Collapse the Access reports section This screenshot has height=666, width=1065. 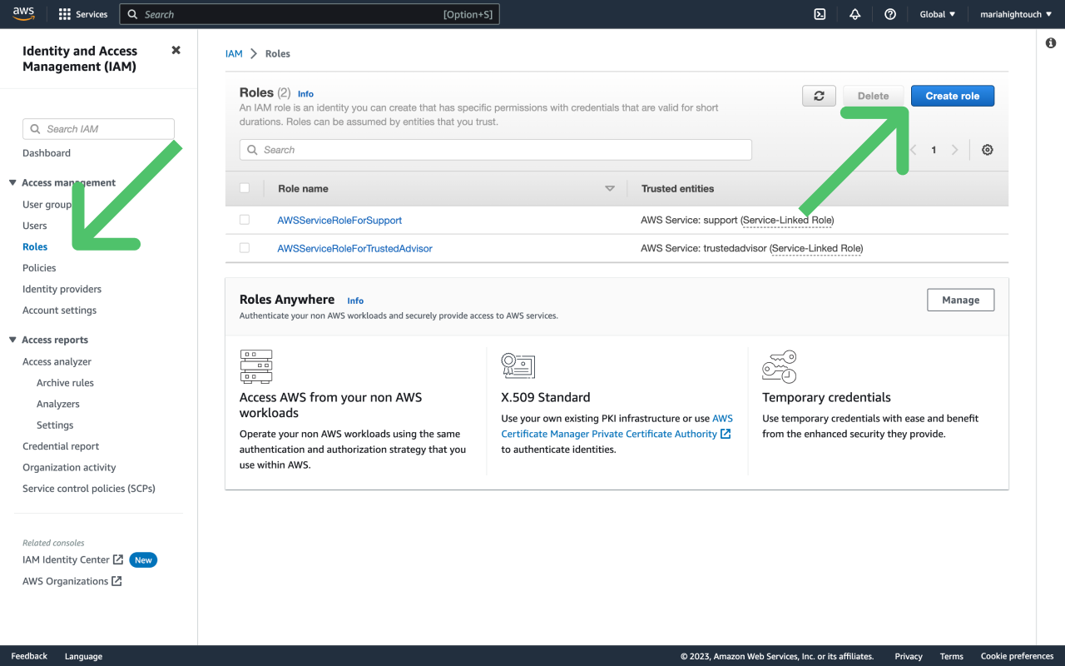tap(12, 340)
